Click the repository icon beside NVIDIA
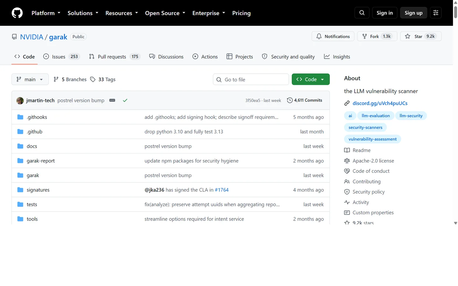This screenshot has width=458, height=286. (x=14, y=37)
